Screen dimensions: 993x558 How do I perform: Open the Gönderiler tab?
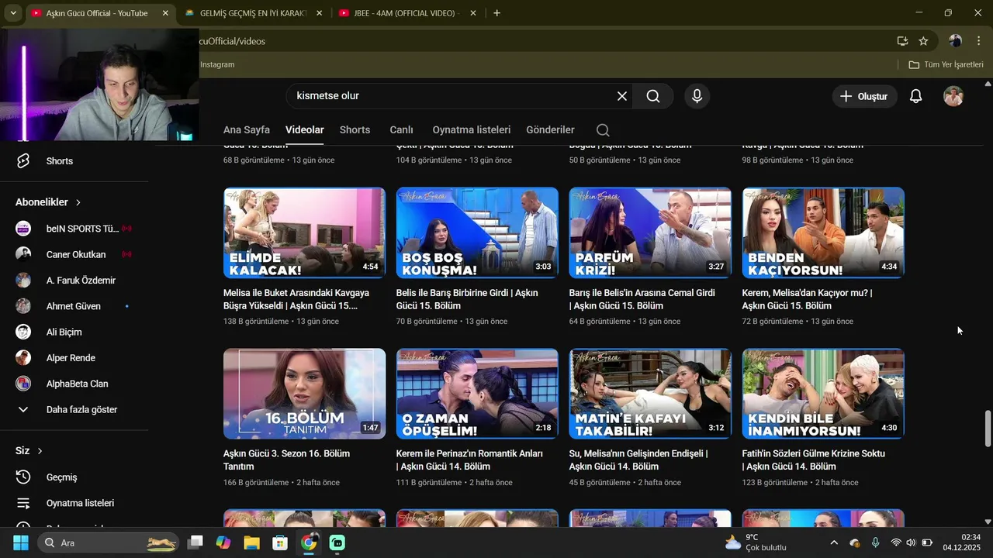550,130
